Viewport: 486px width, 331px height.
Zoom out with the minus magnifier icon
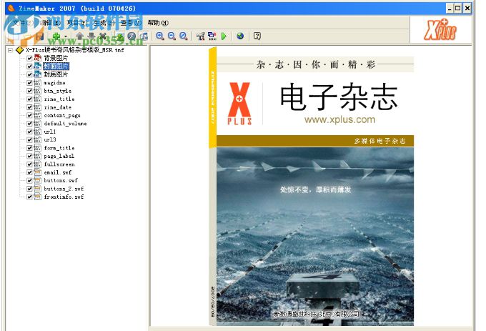[x=172, y=36]
